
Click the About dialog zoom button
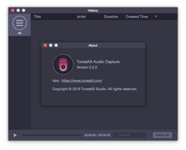tap(56, 45)
